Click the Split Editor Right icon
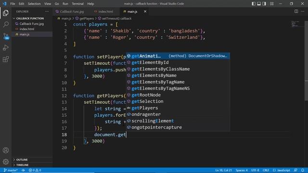Screen dimensions: 308x173 [x=296, y=12]
